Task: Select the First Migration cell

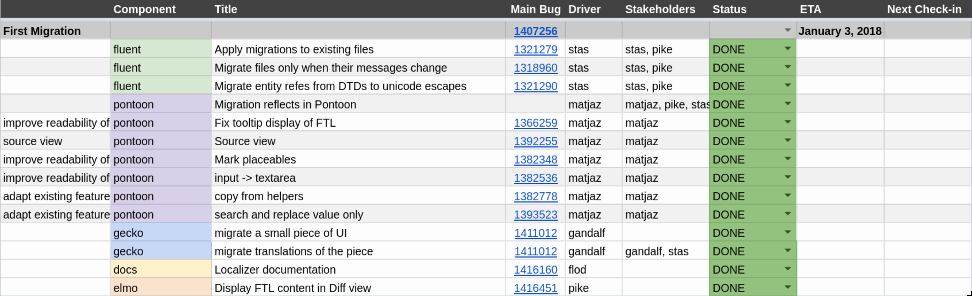Action: [x=56, y=31]
